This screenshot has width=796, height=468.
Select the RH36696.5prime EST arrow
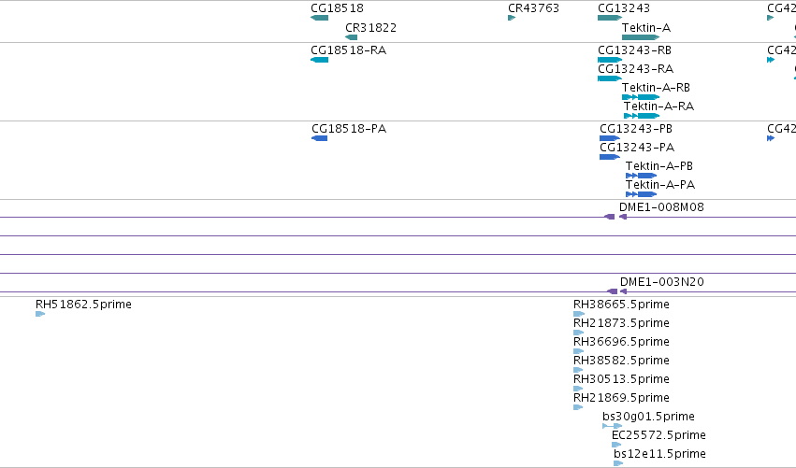pos(578,351)
